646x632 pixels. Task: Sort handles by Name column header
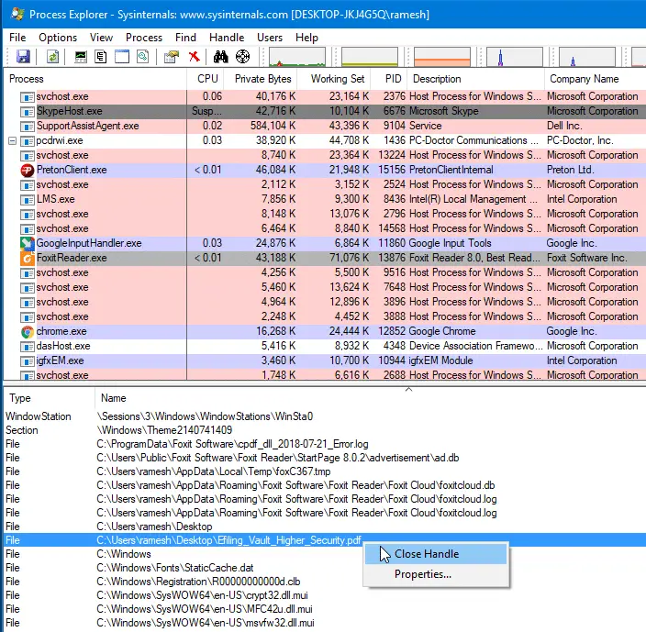point(371,398)
